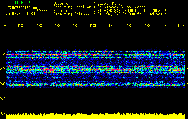Viewport: 188px width, 119px height.
Task: Click the Receiving Antenna label
Action: [71, 14]
